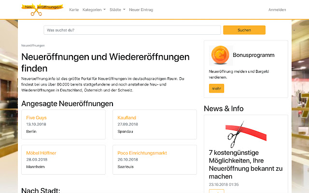Click Anmelden to log in
The height and width of the screenshot is (193, 309).
(277, 10)
